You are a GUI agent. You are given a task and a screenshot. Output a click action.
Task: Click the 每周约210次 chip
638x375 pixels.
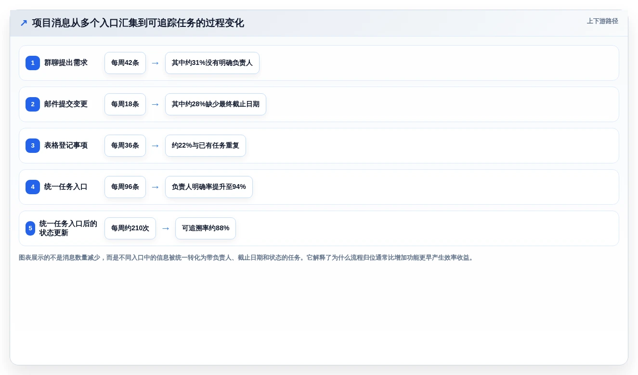(x=130, y=228)
